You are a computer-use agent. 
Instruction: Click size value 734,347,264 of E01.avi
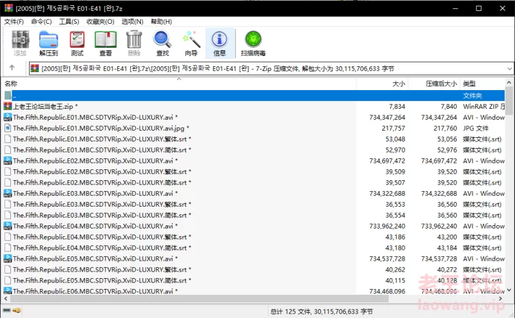(x=387, y=117)
